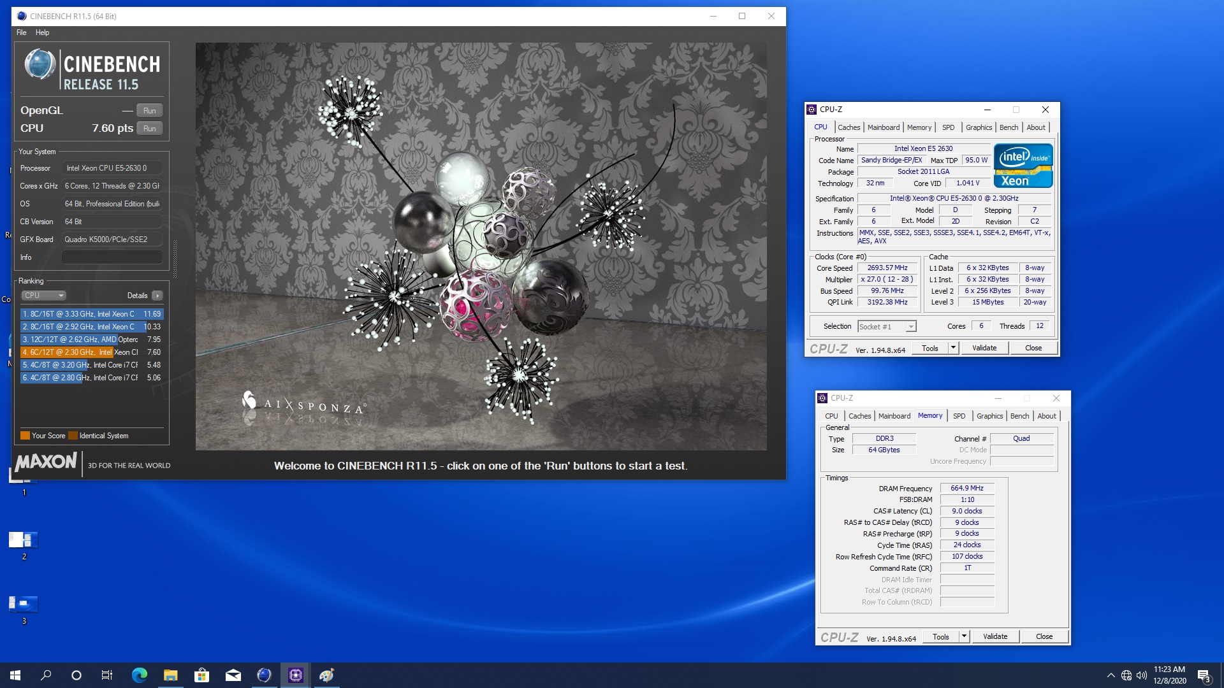This screenshot has height=688, width=1224.
Task: Open notification center icon
Action: [1204, 676]
